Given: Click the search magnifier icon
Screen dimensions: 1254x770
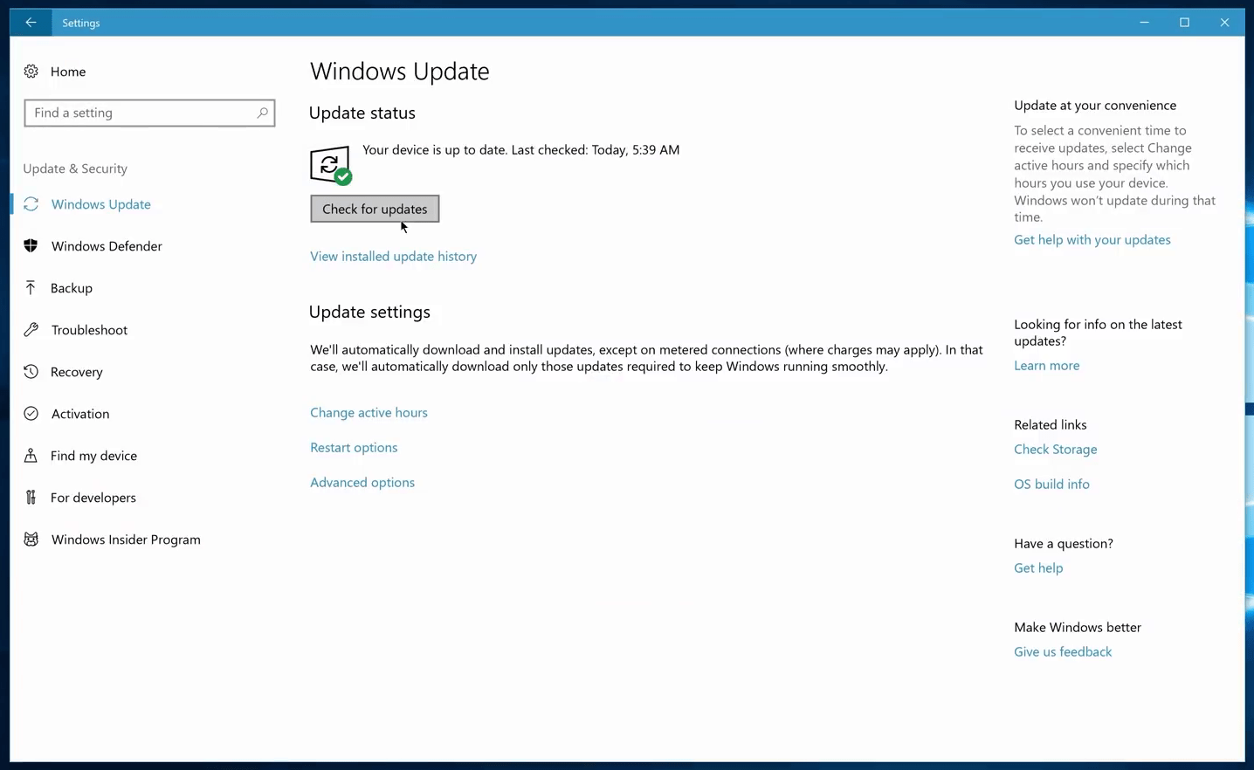Looking at the screenshot, I should pos(262,113).
